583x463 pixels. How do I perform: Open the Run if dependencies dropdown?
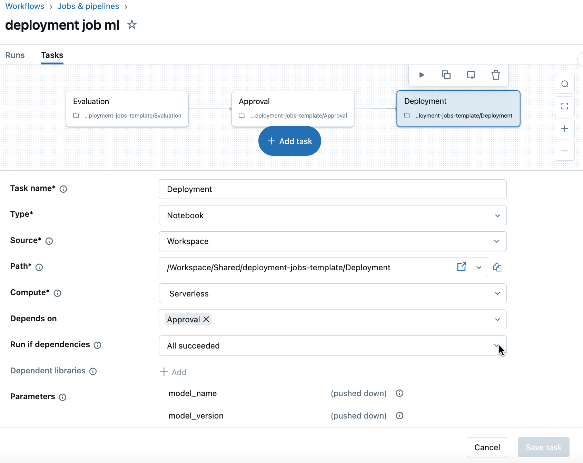tap(497, 345)
